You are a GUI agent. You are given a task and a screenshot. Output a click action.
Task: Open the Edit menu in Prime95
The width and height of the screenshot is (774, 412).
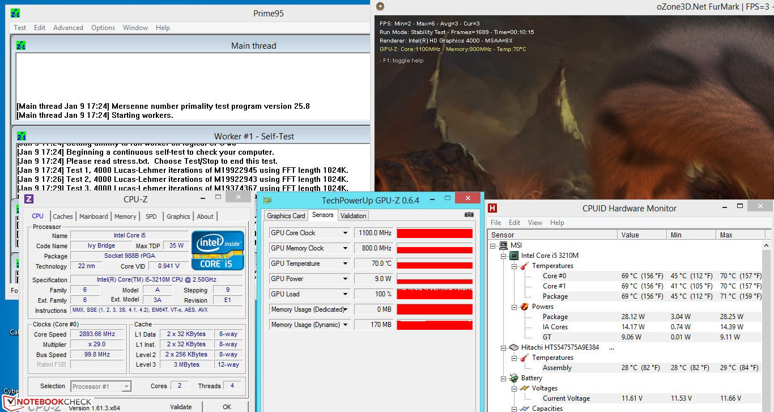click(x=40, y=28)
